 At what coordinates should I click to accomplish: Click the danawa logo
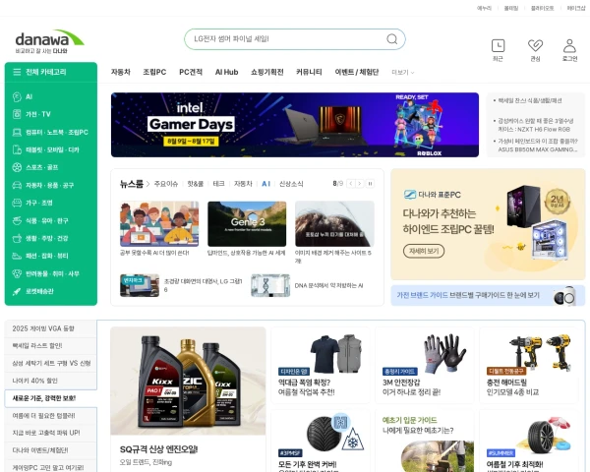[x=49, y=41]
